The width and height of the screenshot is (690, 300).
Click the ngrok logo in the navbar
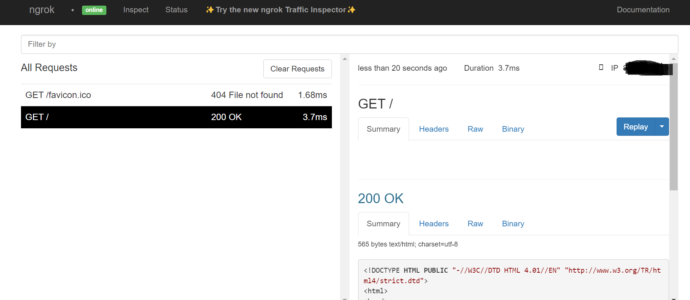(42, 10)
